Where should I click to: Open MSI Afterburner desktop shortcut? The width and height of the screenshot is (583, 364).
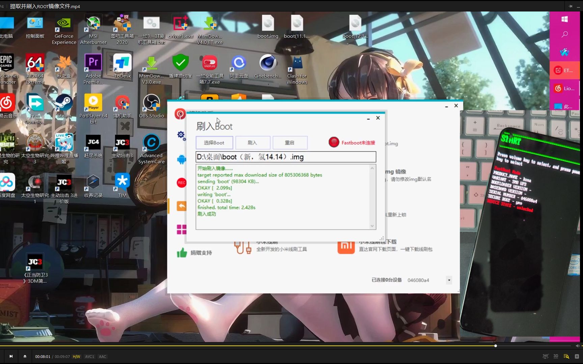[x=93, y=30]
